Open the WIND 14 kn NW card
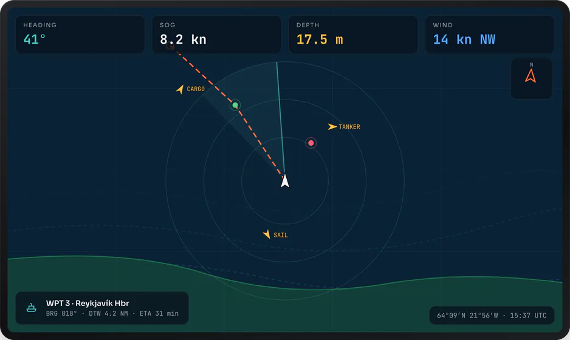The image size is (570, 340). (x=490, y=35)
